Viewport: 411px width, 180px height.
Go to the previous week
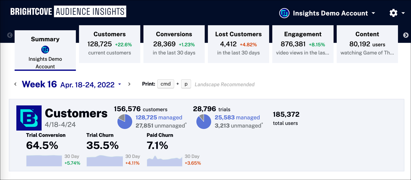[x=15, y=84]
